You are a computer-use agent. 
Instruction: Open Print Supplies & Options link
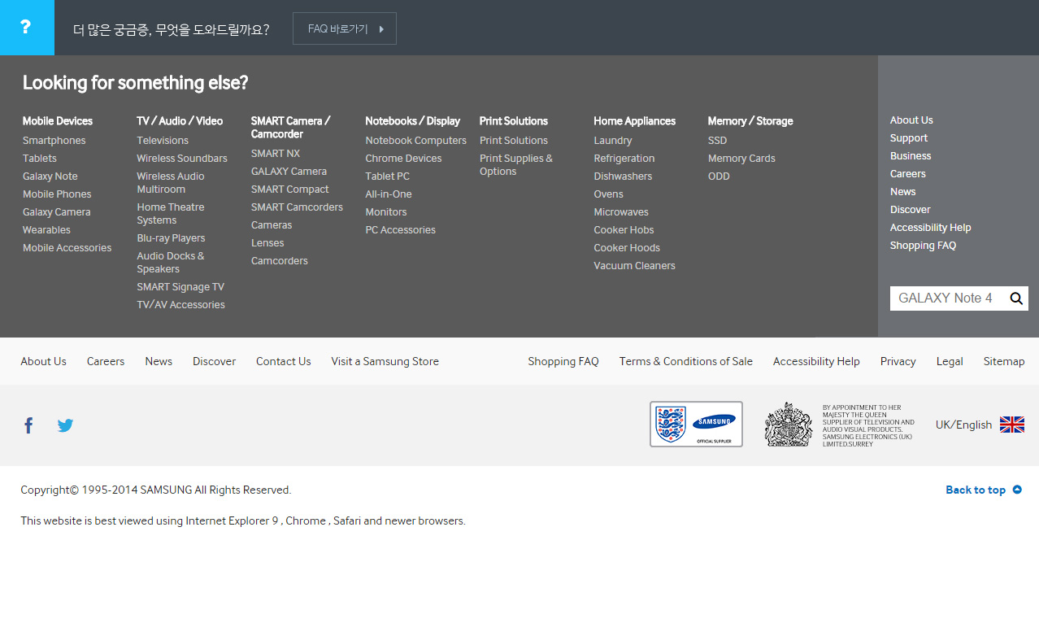coord(516,165)
